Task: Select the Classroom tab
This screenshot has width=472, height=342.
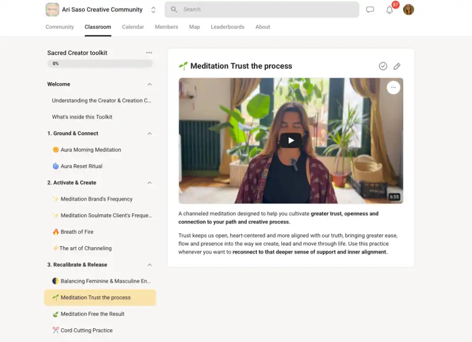Action: click(x=98, y=27)
